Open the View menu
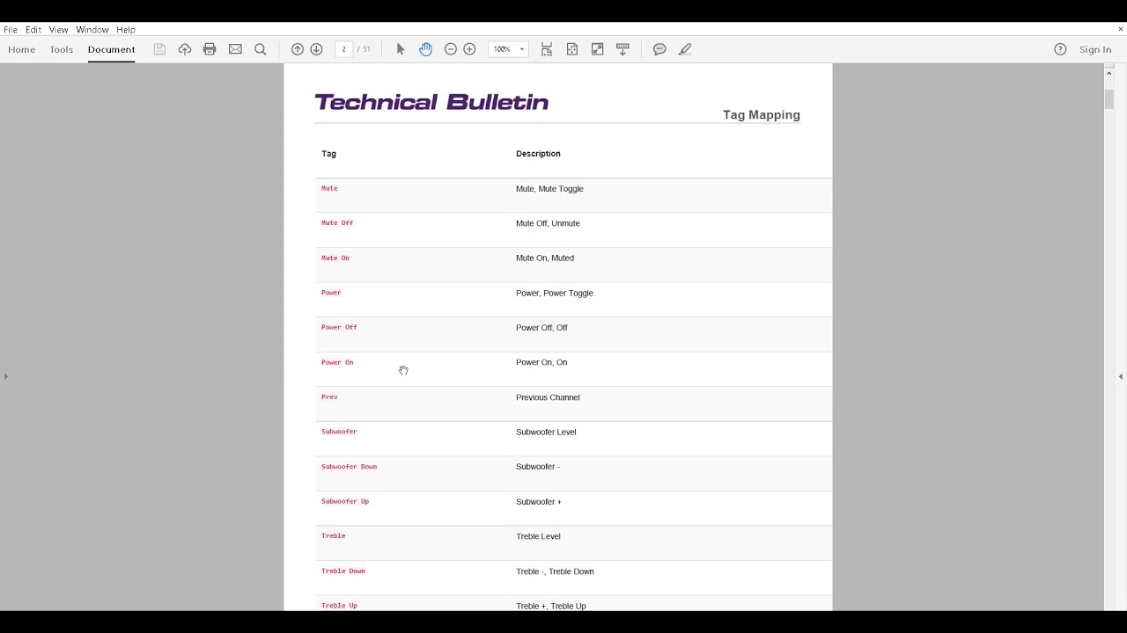This screenshot has height=633, width=1127. 59,30
